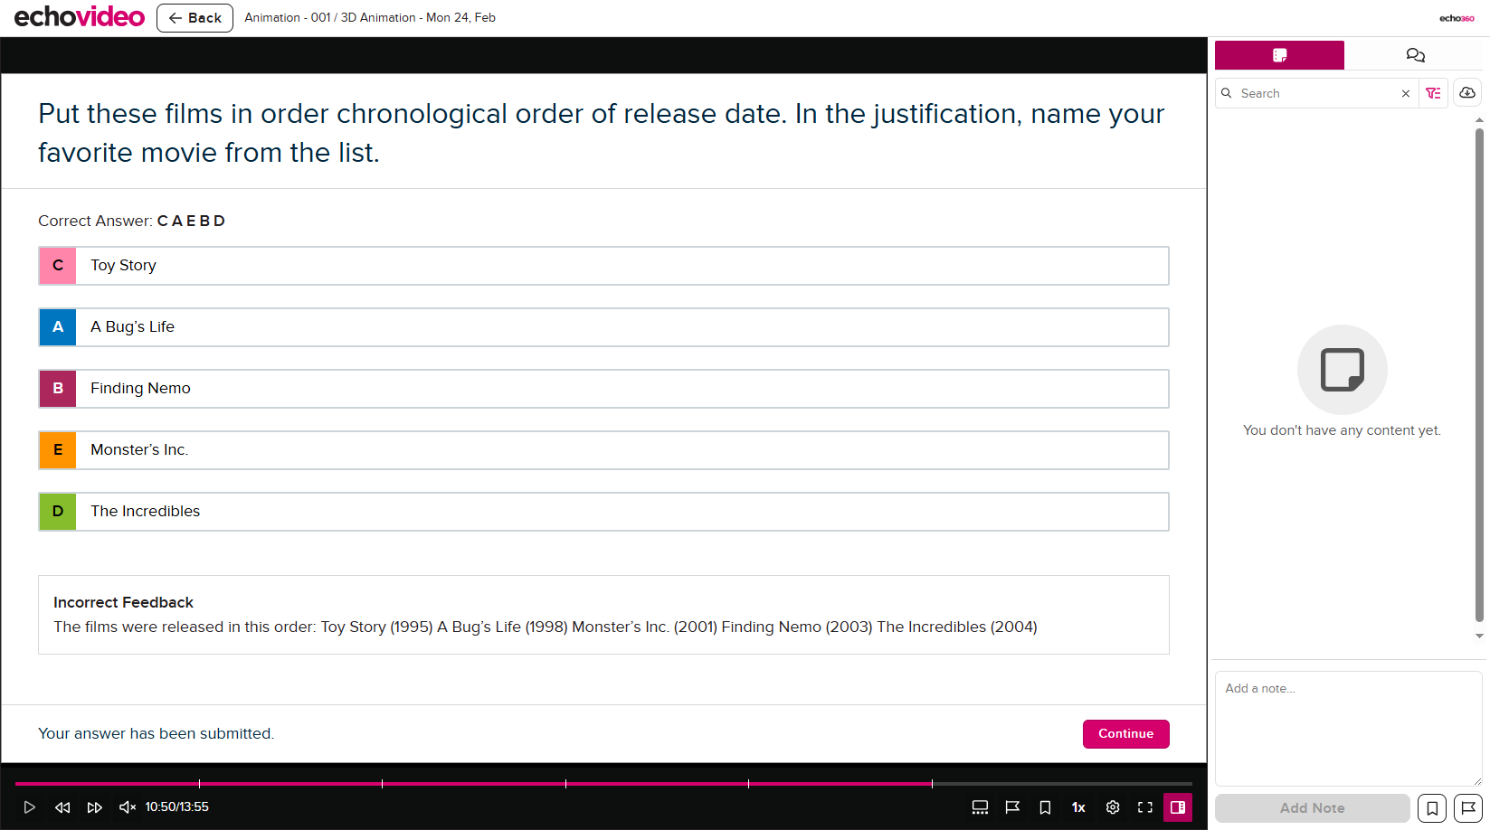Enter fullscreen mode

click(1145, 807)
